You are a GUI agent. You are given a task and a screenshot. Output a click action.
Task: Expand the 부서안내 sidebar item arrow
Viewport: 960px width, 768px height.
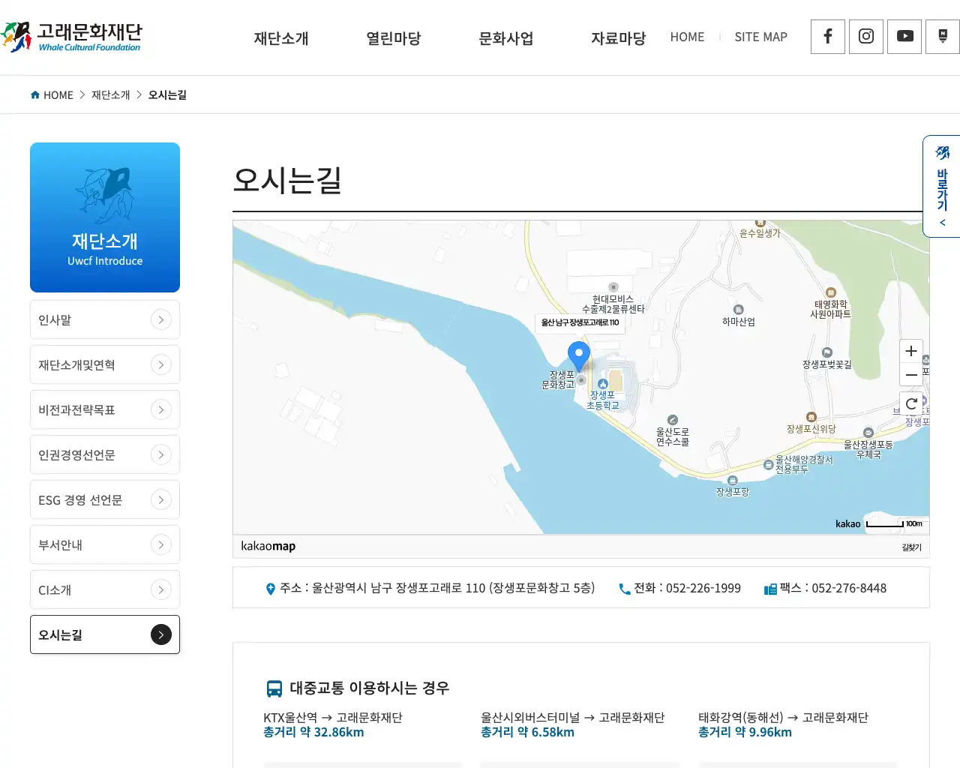pyautogui.click(x=161, y=544)
